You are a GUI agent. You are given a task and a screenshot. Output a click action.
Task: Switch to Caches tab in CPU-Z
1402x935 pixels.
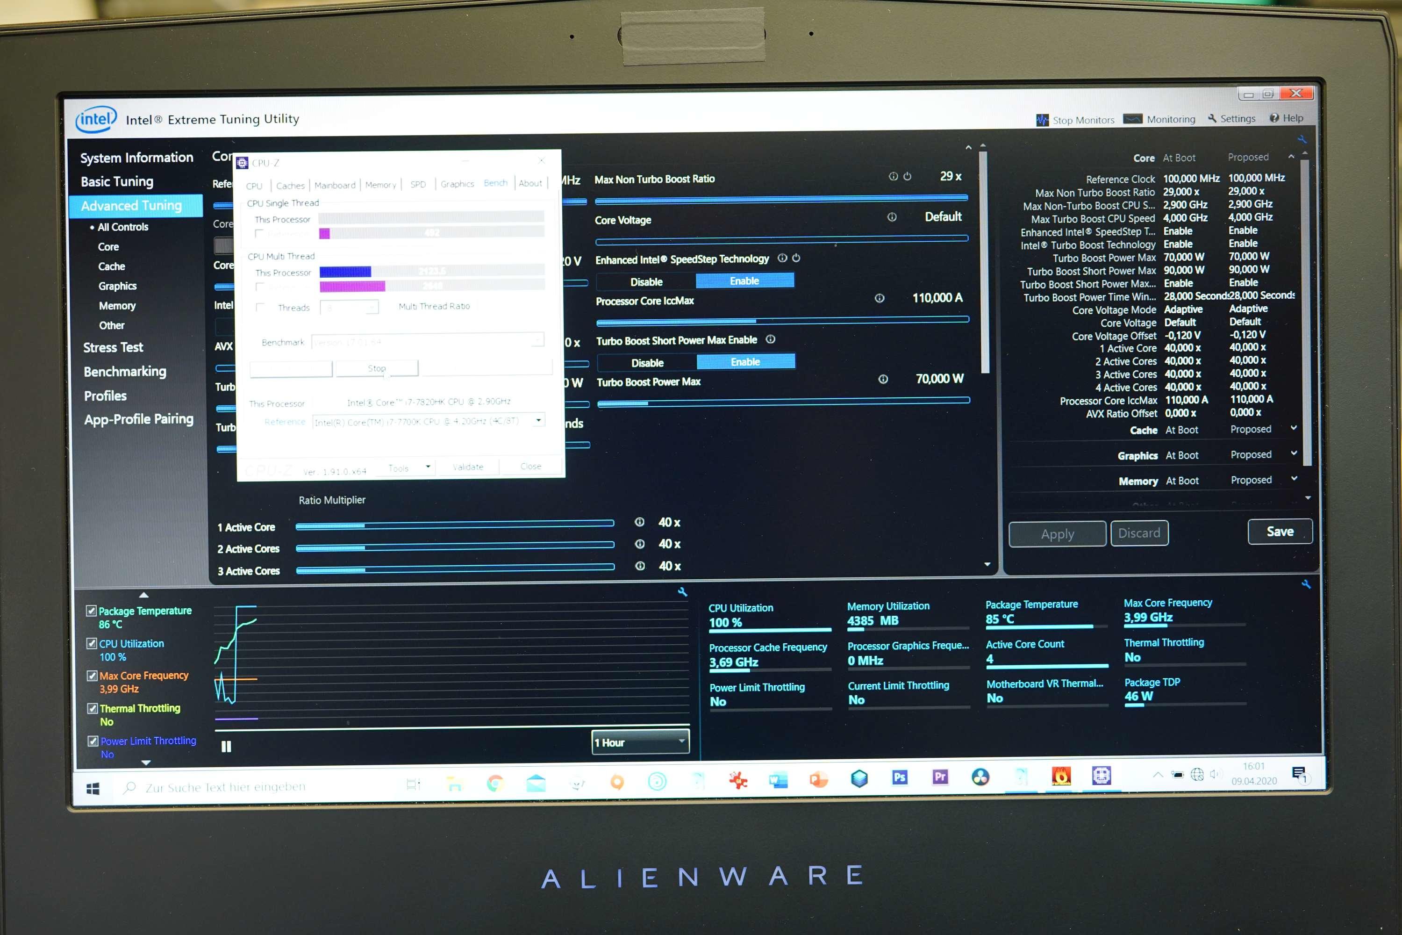290,186
